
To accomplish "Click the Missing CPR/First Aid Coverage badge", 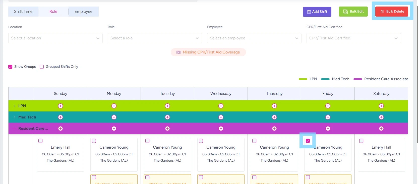I will 208,52.
